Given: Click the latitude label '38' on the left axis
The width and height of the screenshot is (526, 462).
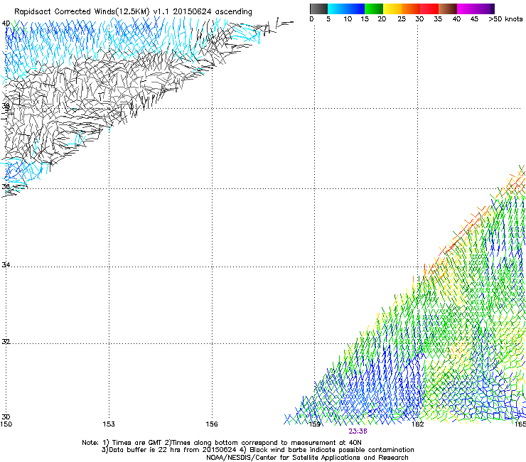Looking at the screenshot, I should 6,106.
